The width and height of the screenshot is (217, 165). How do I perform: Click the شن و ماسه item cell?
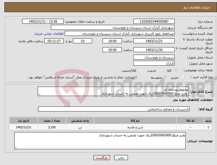[135, 127]
